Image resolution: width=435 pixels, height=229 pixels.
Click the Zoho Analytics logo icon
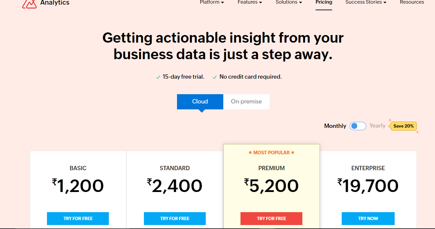pos(29,4)
